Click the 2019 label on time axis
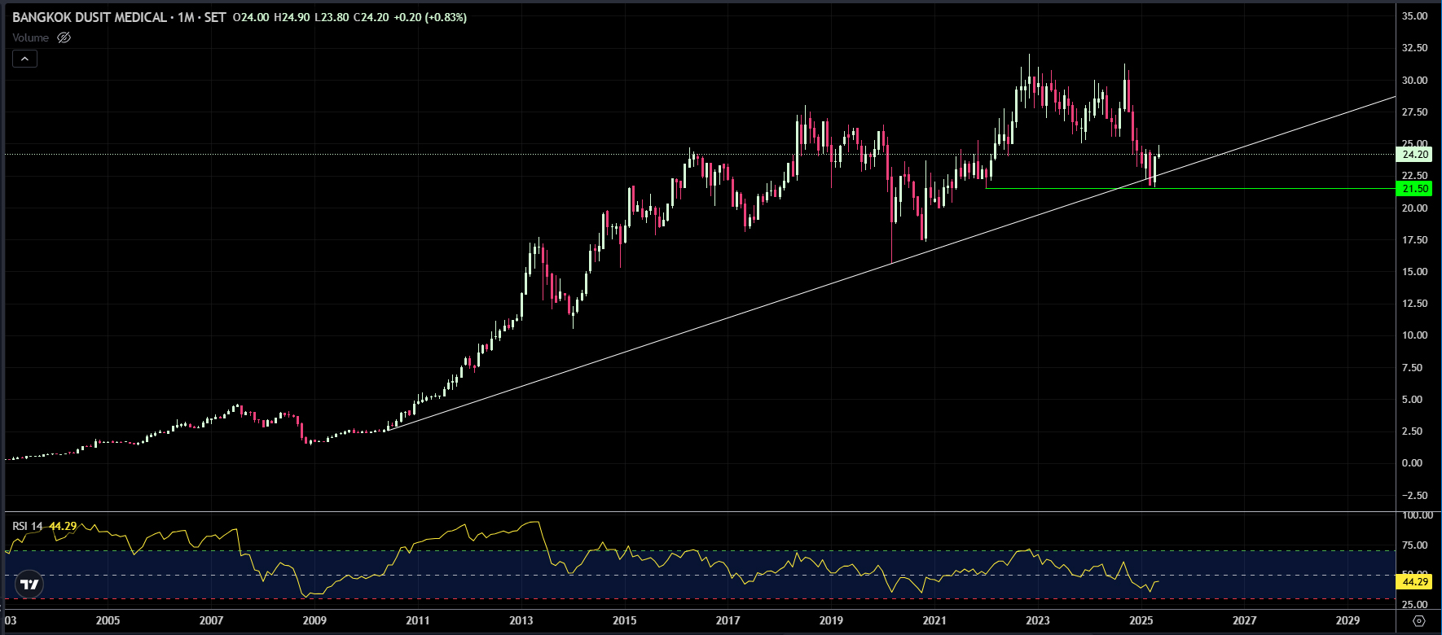This screenshot has width=1442, height=635. tap(831, 620)
